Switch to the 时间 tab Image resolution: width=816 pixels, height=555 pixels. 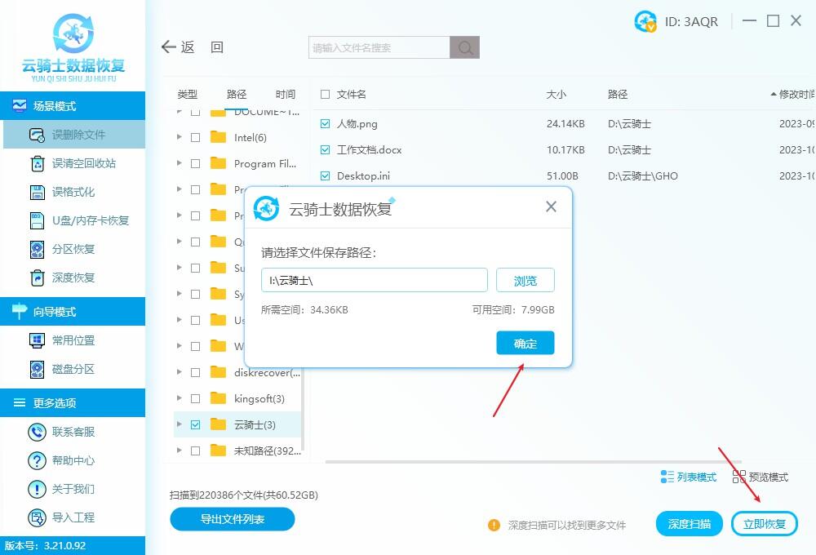tap(285, 94)
